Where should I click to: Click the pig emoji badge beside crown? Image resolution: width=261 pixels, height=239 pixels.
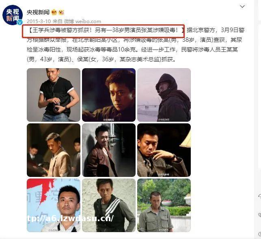coord(61,12)
